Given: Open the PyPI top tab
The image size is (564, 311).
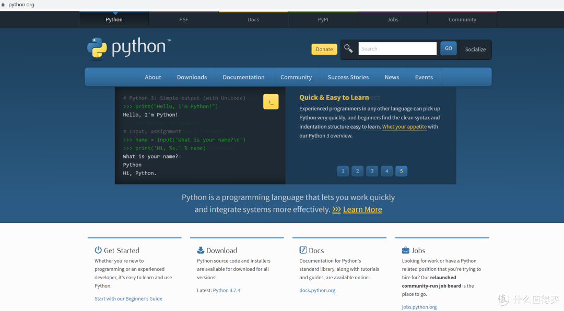Looking at the screenshot, I should (323, 19).
